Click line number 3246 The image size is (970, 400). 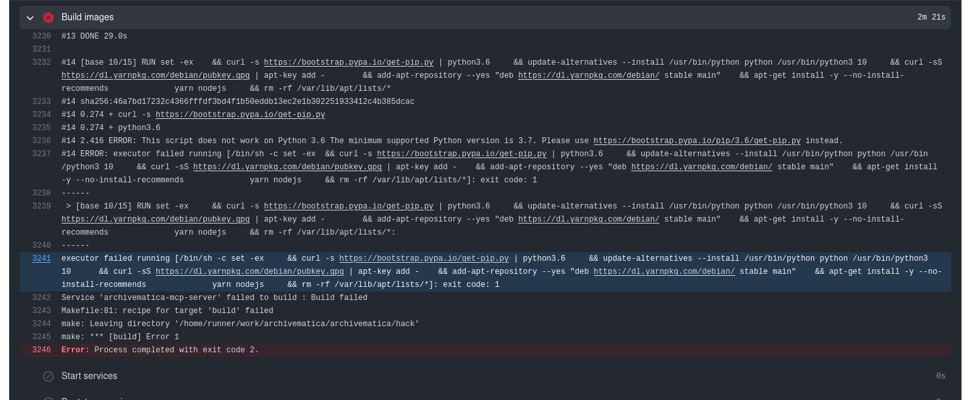[x=41, y=350]
